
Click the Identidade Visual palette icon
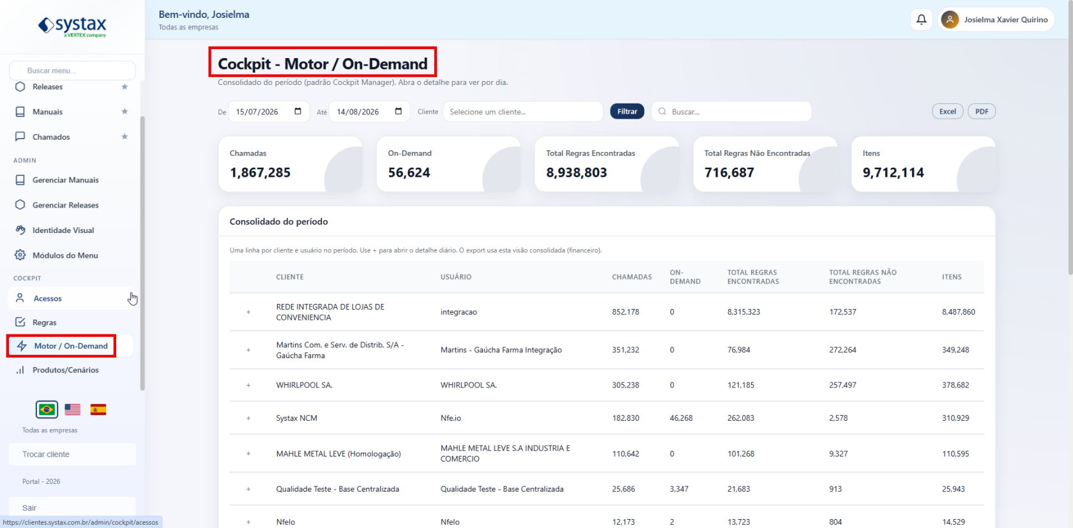[x=20, y=230]
